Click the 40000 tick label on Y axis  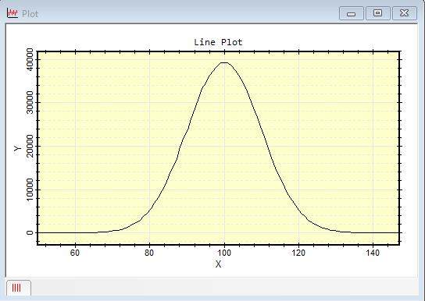point(30,59)
